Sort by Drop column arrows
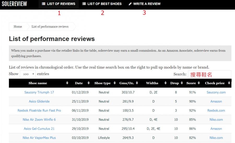The image size is (235, 143). point(182,83)
